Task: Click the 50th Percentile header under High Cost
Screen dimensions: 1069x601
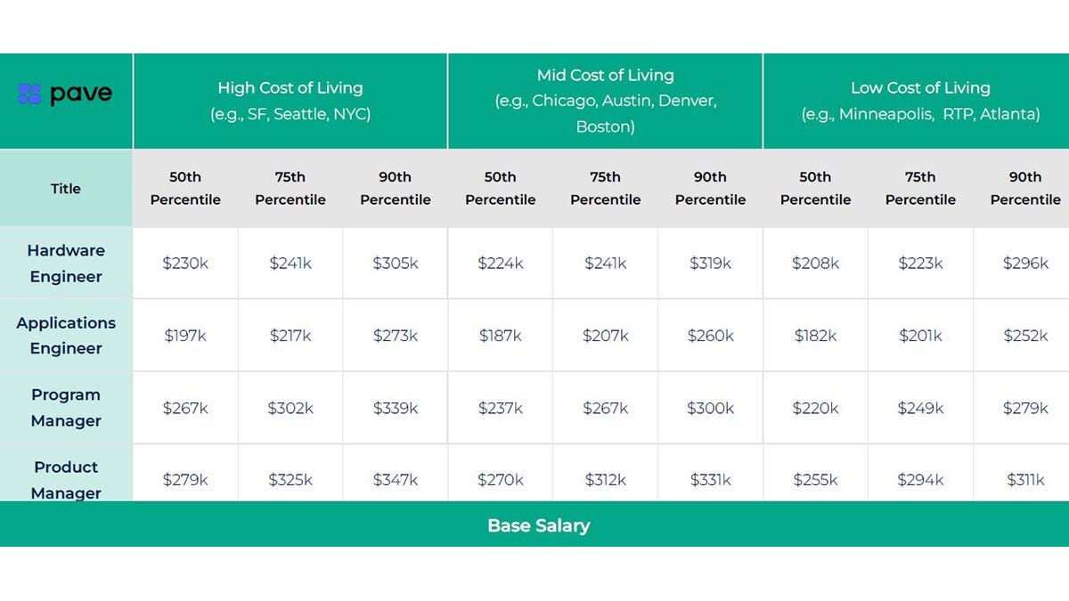Action: tap(185, 188)
